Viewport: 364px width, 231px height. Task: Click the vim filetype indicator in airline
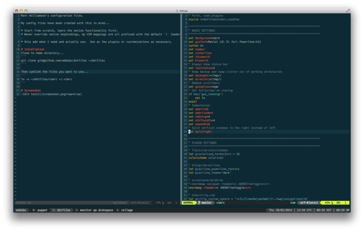(x=292, y=203)
